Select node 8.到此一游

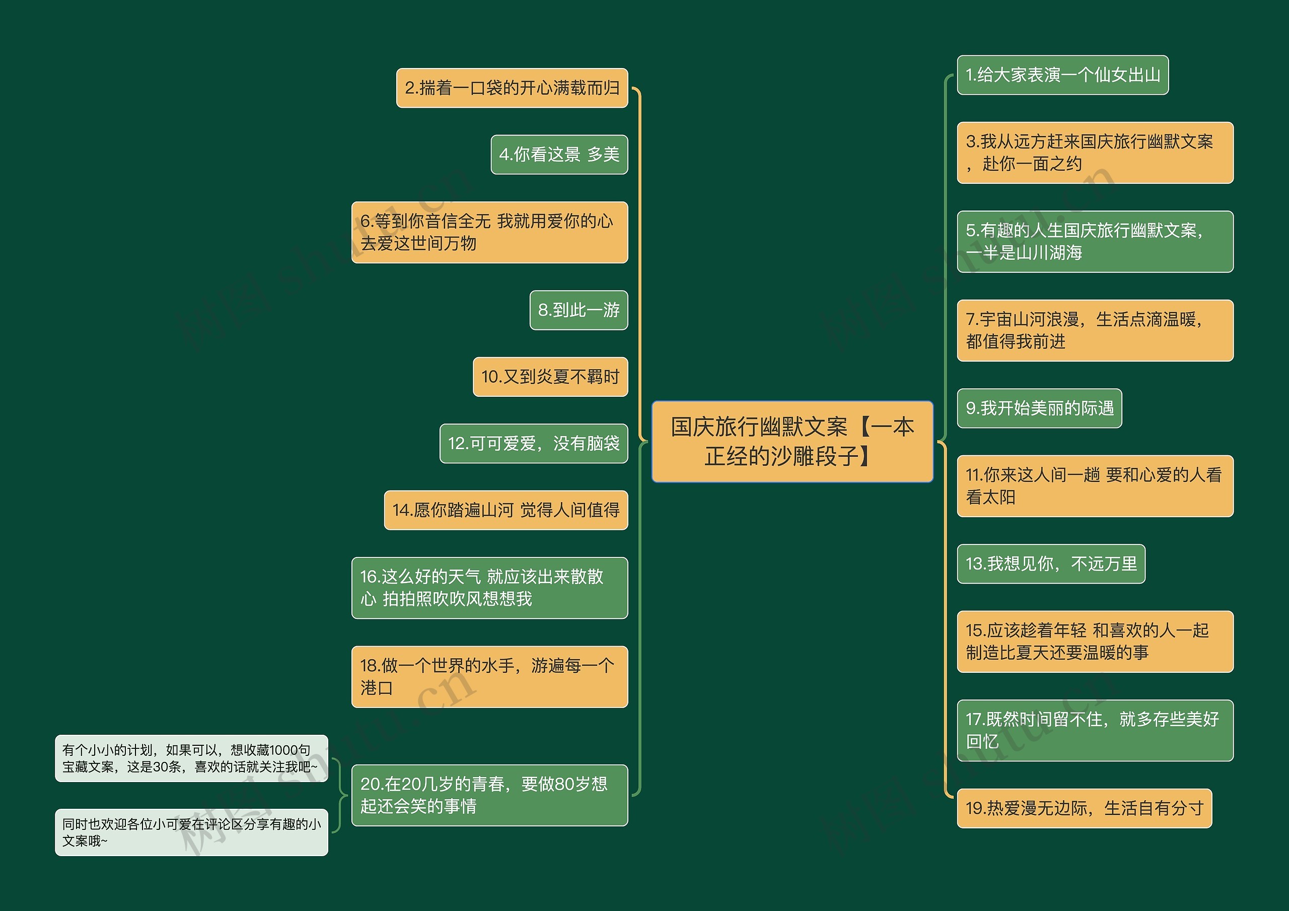pyautogui.click(x=578, y=311)
